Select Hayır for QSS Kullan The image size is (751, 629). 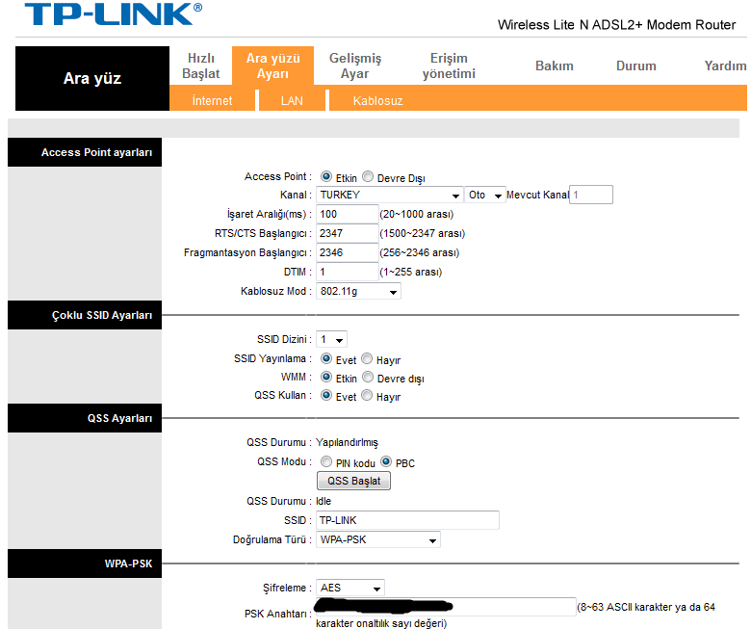tap(367, 395)
